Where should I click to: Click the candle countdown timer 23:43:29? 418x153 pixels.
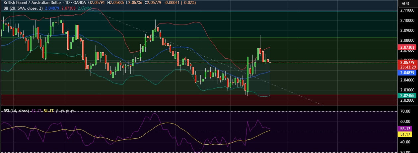click(407, 67)
